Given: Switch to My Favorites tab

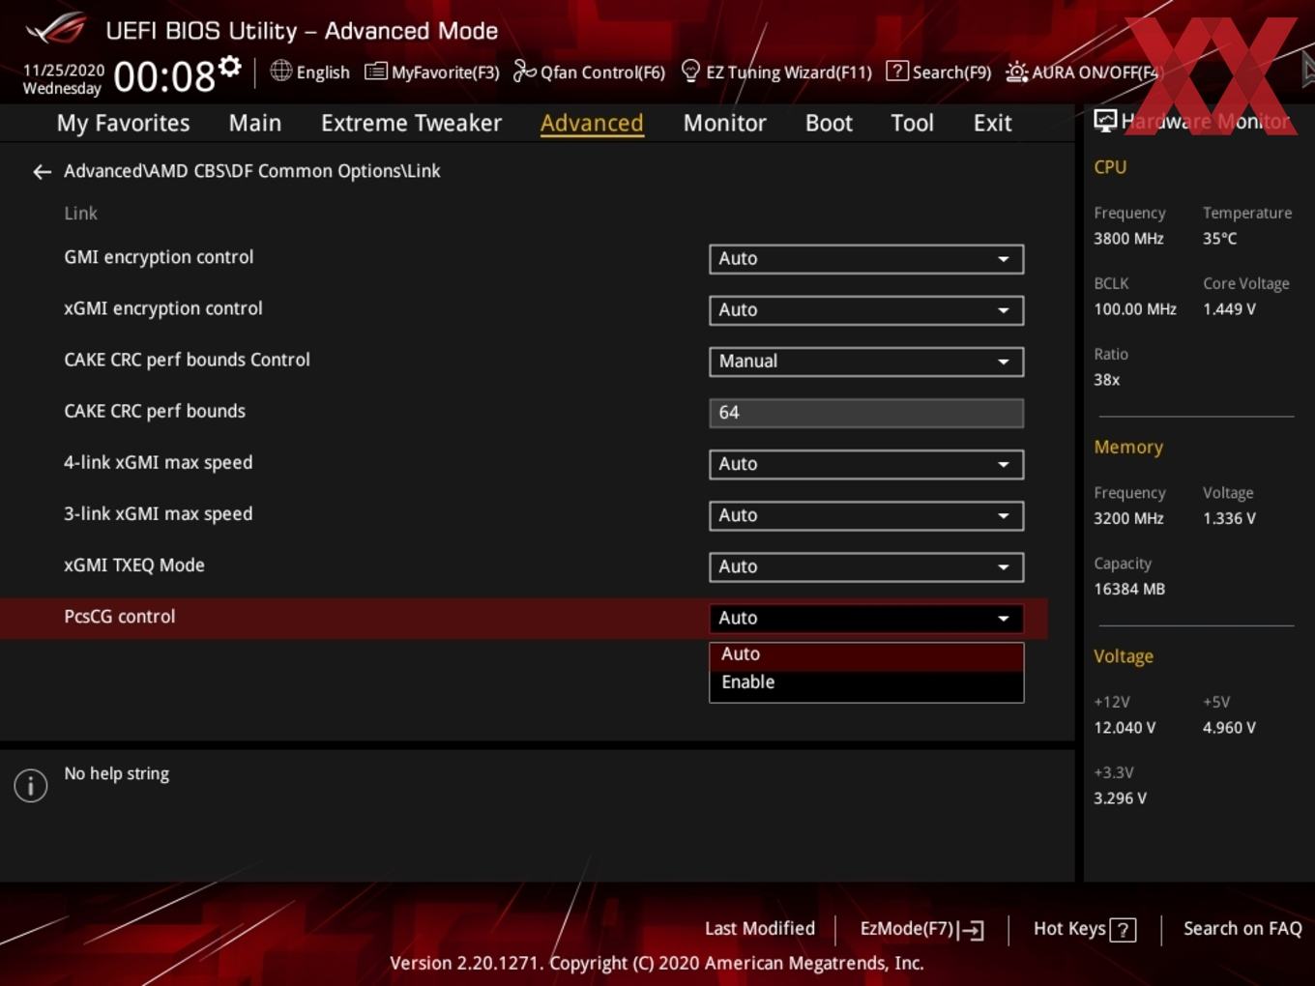Looking at the screenshot, I should [123, 123].
